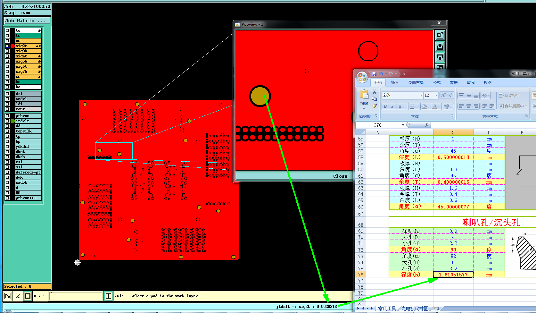Redo using the Excel quick access arrow
This screenshot has height=313, width=536.
pyautogui.click(x=391, y=74)
